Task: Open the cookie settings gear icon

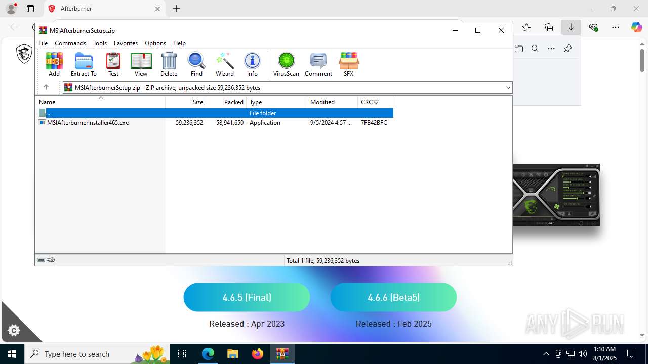Action: click(x=14, y=331)
